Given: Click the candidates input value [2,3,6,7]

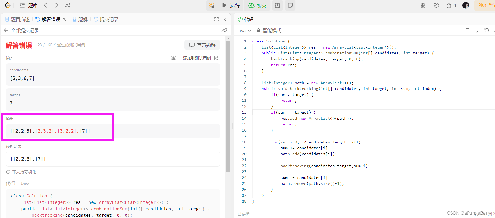Looking at the screenshot, I should coord(22,78).
